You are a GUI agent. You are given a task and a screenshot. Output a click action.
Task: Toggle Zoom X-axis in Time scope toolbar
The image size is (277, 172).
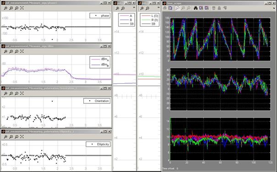pos(183,8)
